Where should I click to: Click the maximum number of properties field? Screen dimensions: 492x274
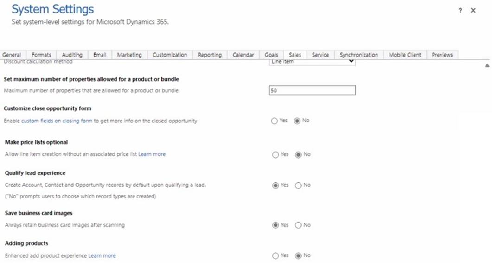[312, 90]
